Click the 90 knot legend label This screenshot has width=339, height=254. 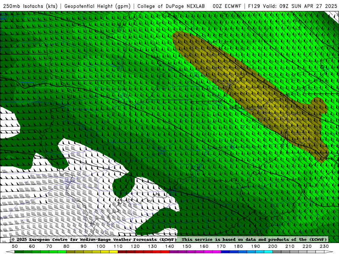(x=83, y=246)
